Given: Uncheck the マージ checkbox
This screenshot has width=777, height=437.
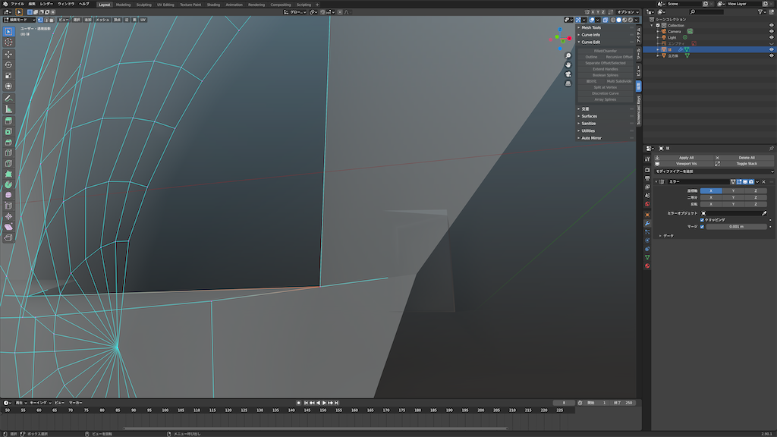Looking at the screenshot, I should tap(702, 226).
